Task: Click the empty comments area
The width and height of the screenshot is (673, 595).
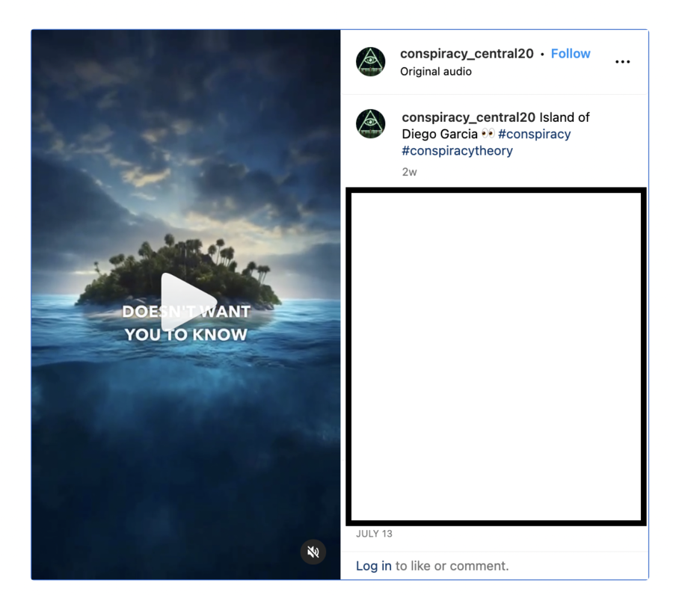Action: click(496, 356)
